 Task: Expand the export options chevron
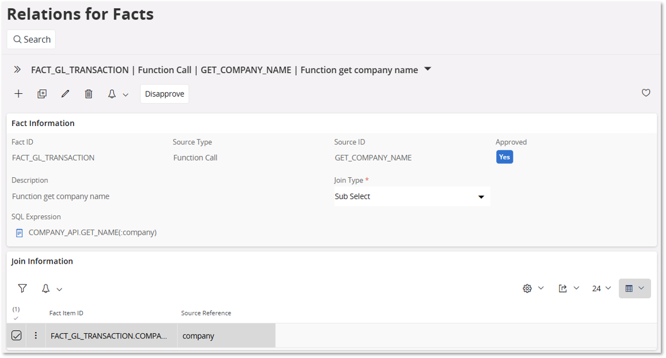(576, 288)
